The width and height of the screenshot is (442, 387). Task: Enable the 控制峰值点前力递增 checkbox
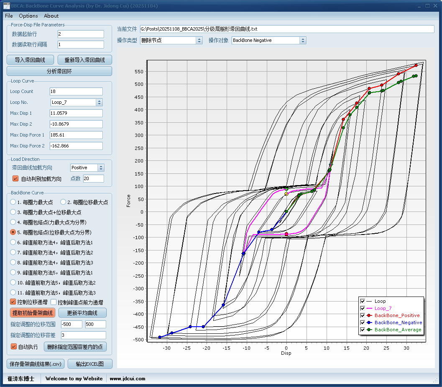coord(54,302)
